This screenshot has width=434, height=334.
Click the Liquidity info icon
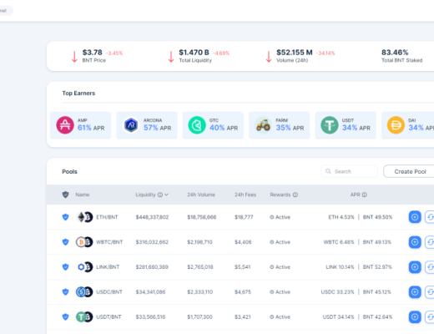coord(160,195)
